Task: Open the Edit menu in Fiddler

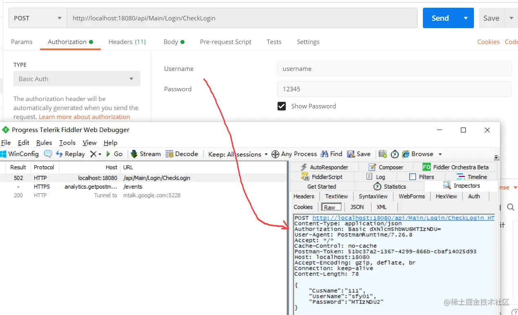Action: tap(24, 143)
